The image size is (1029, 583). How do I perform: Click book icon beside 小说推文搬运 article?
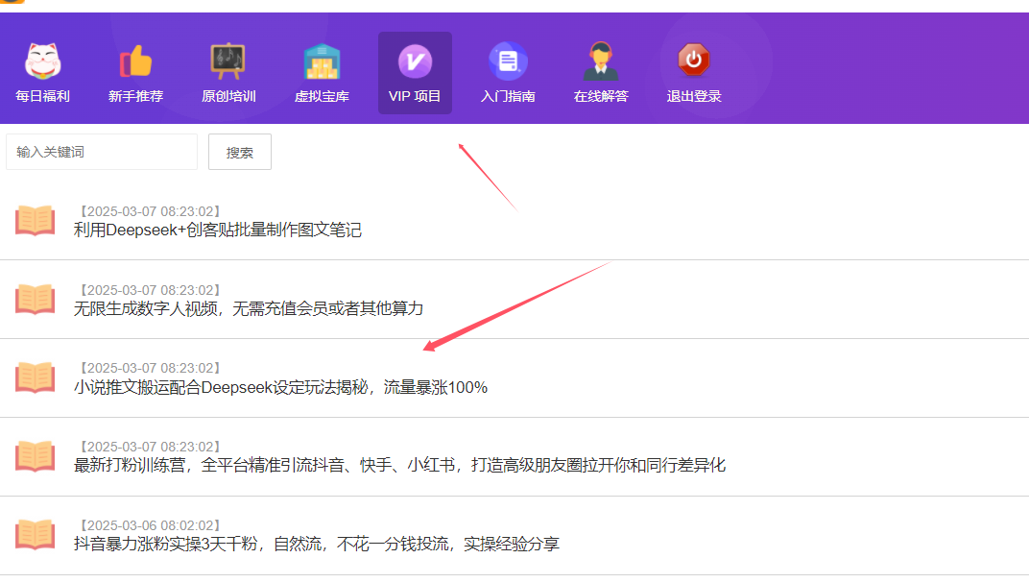point(36,377)
